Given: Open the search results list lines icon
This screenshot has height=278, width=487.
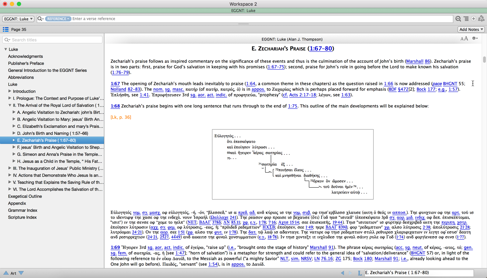Looking at the screenshot, I should [x=466, y=19].
